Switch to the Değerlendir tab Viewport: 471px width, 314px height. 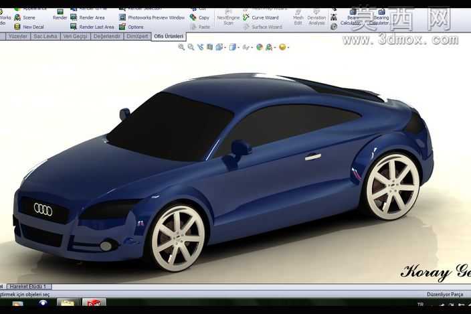(x=107, y=36)
